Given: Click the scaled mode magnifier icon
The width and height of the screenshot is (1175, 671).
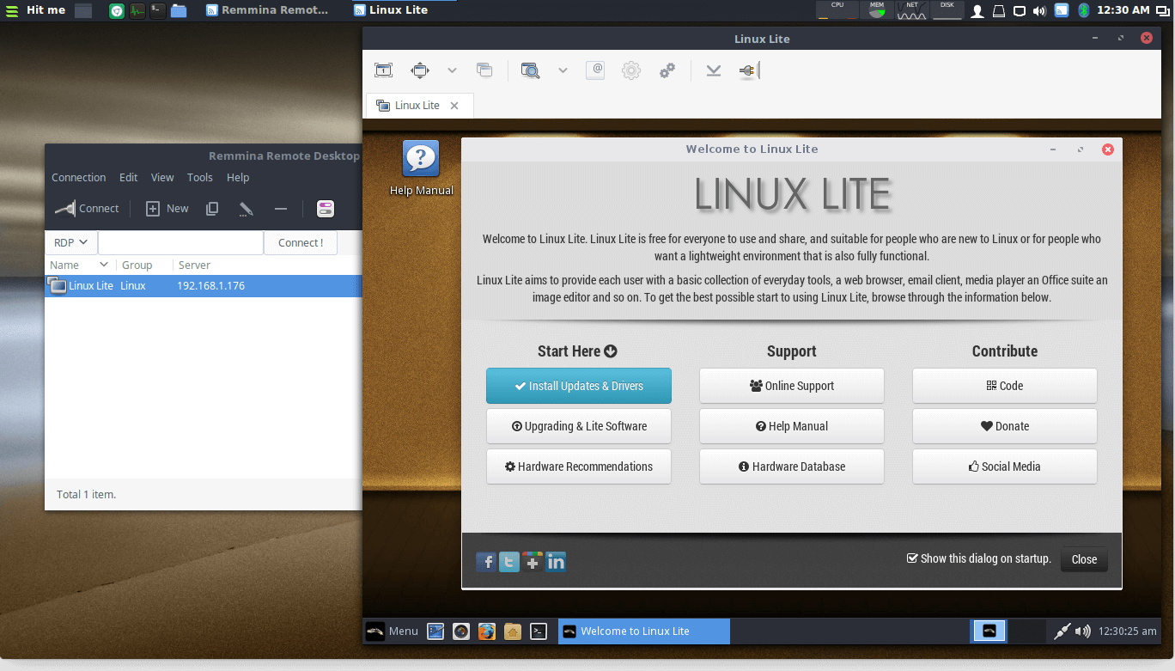Looking at the screenshot, I should coord(530,70).
